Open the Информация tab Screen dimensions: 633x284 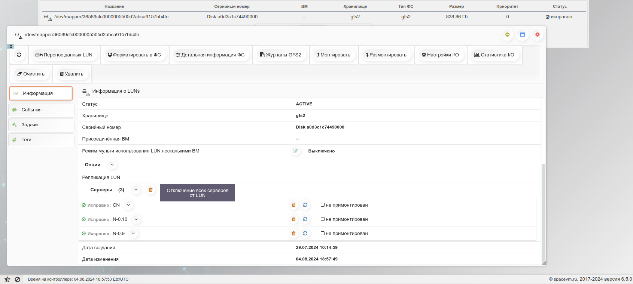coord(41,93)
